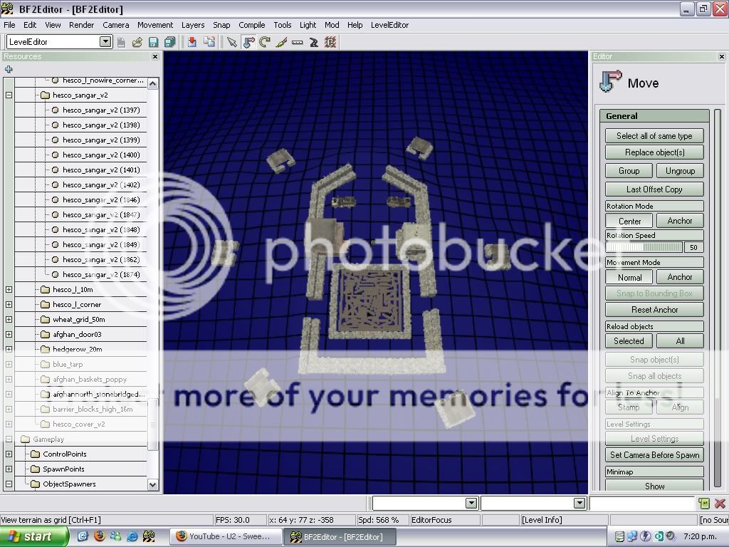The height and width of the screenshot is (547, 729).
Task: Click the Rotation Speed slider
Action: [x=644, y=247]
